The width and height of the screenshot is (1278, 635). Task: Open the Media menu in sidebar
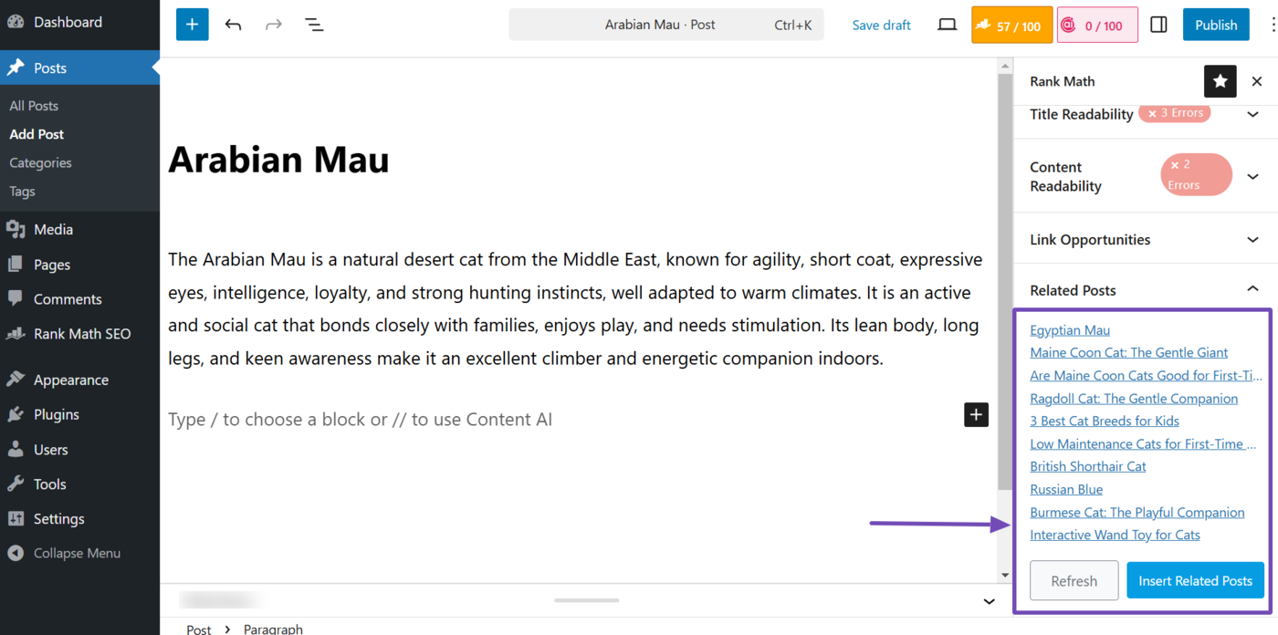53,230
